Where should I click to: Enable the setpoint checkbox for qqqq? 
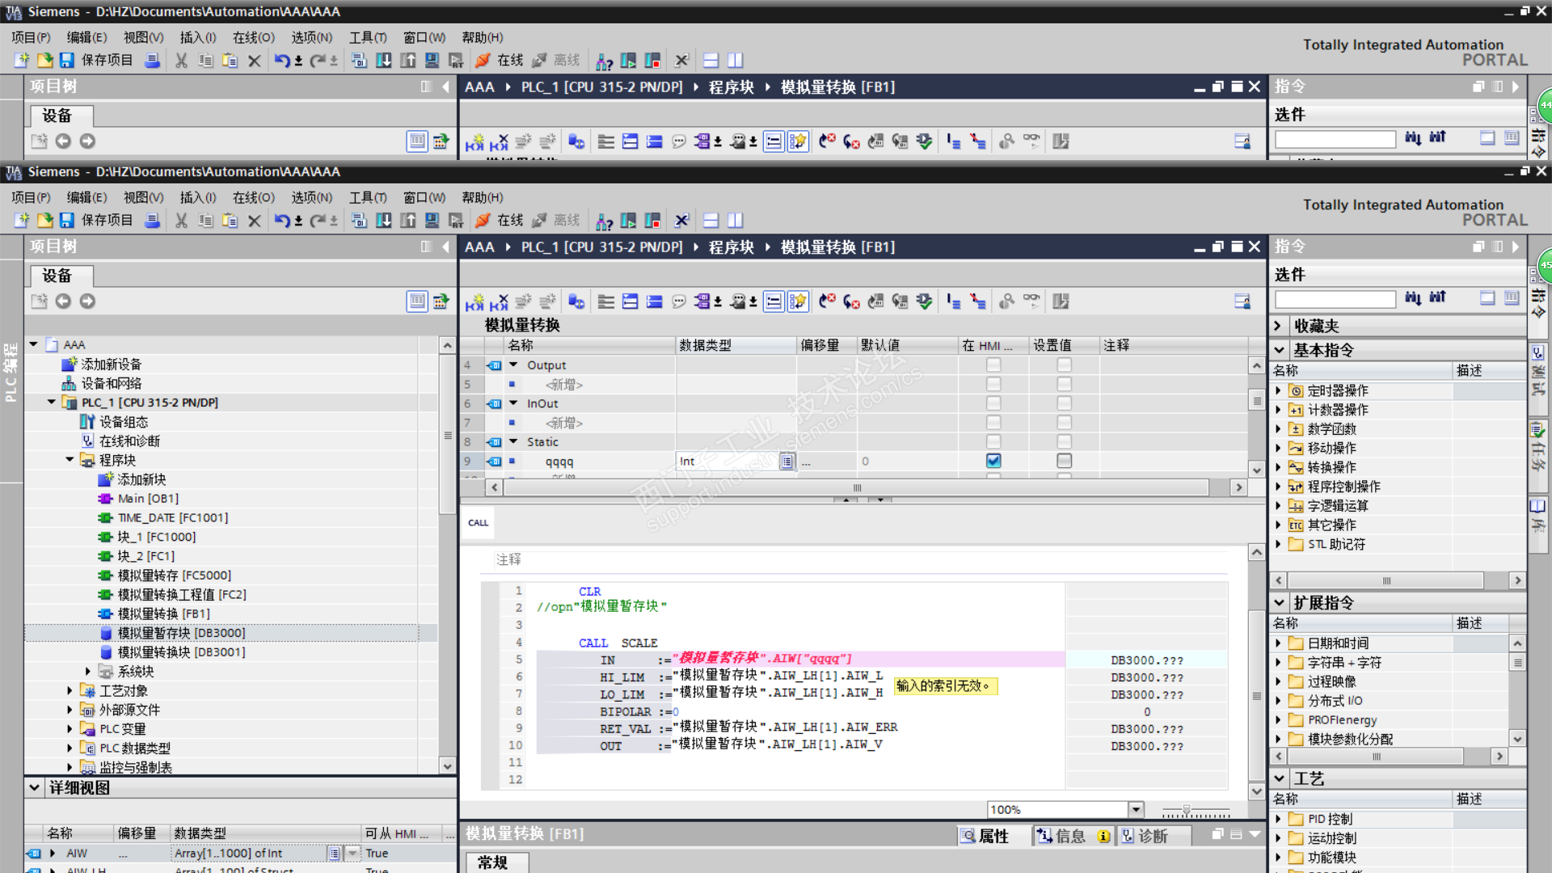point(1064,461)
